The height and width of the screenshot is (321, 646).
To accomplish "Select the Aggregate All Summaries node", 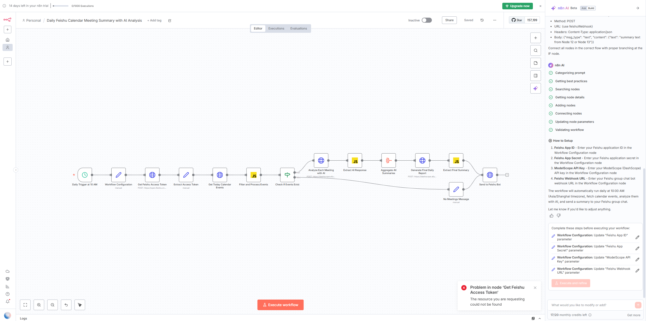I will coord(388,160).
